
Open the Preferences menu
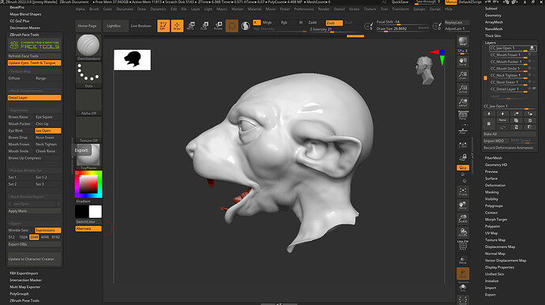[304, 9]
